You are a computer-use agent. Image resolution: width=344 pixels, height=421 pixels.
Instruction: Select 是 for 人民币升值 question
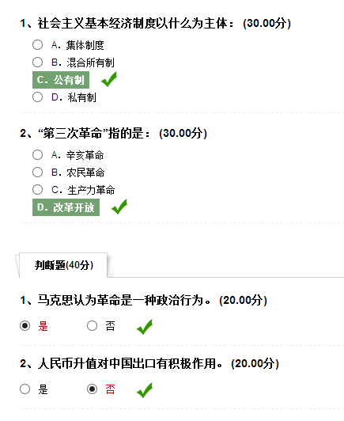(x=25, y=389)
